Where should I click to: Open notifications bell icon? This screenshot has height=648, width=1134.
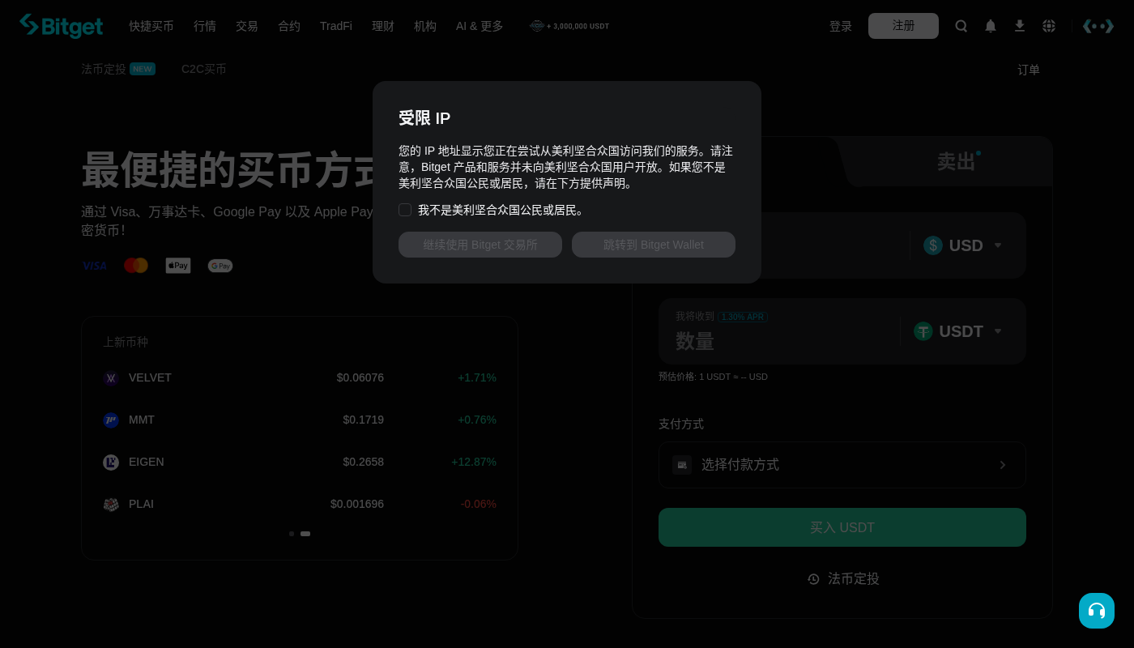pos(991,26)
